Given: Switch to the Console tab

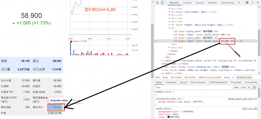Looking at the screenshot, I should (187, 3).
